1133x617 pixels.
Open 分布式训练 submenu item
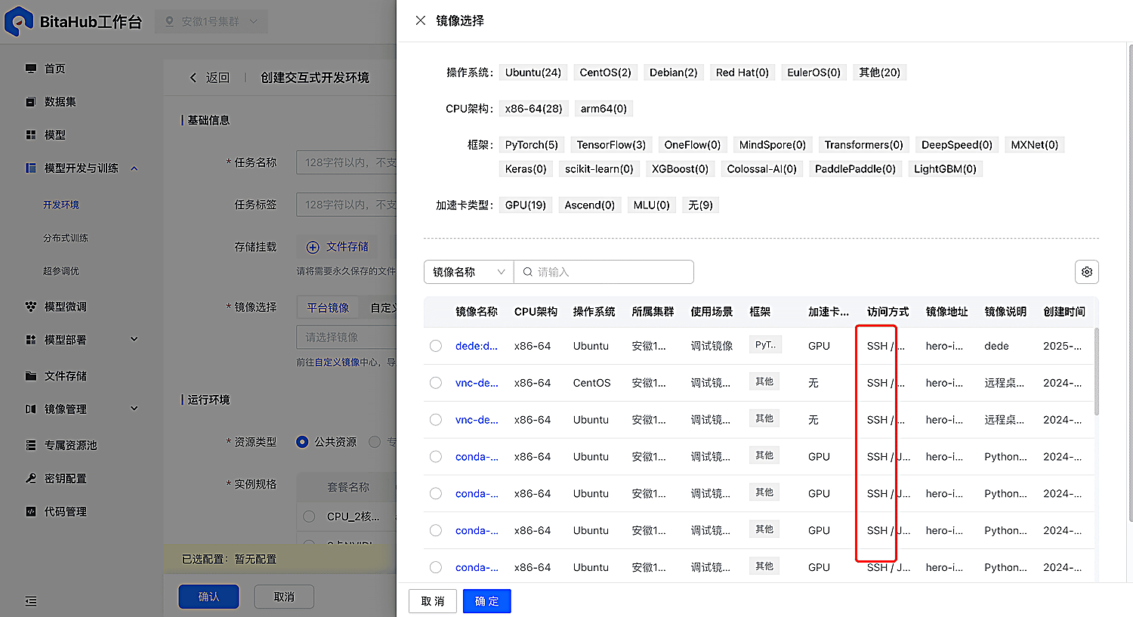pos(66,238)
